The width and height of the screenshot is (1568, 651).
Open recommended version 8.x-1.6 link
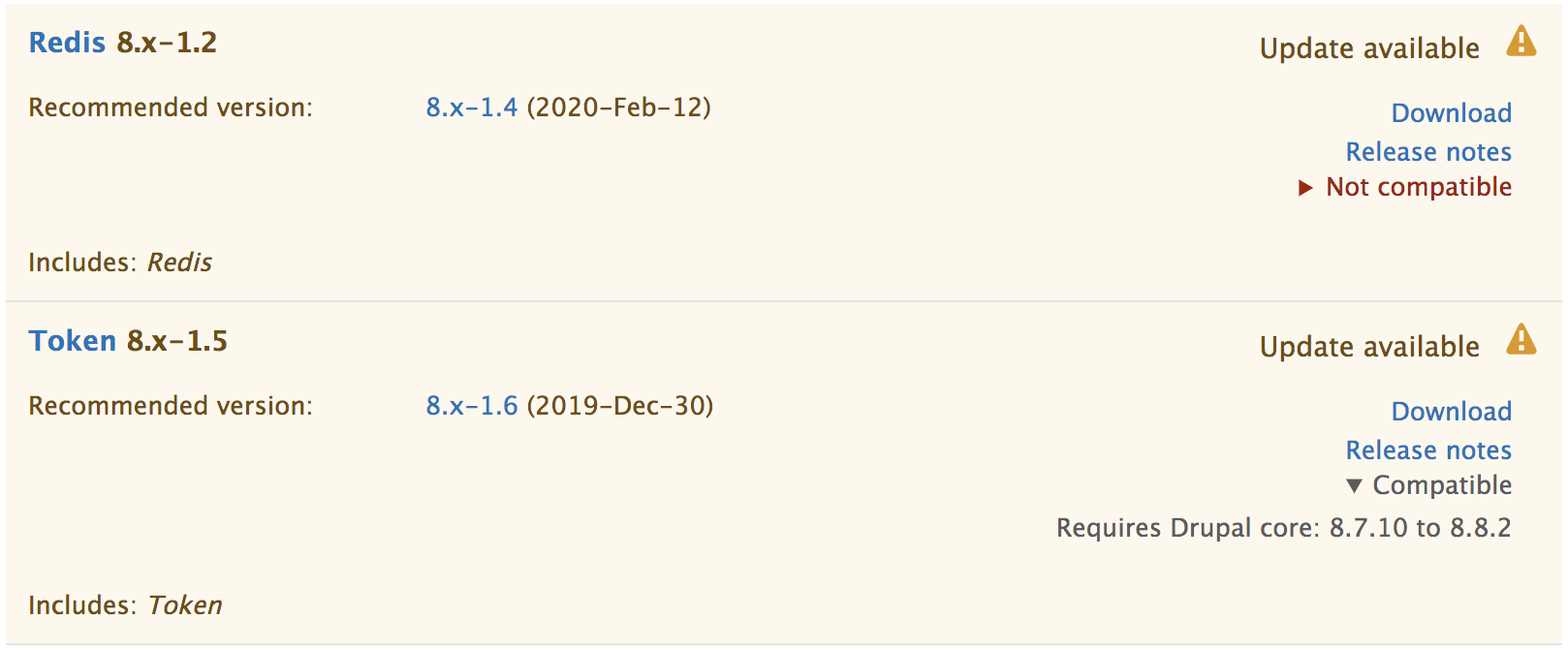(472, 406)
